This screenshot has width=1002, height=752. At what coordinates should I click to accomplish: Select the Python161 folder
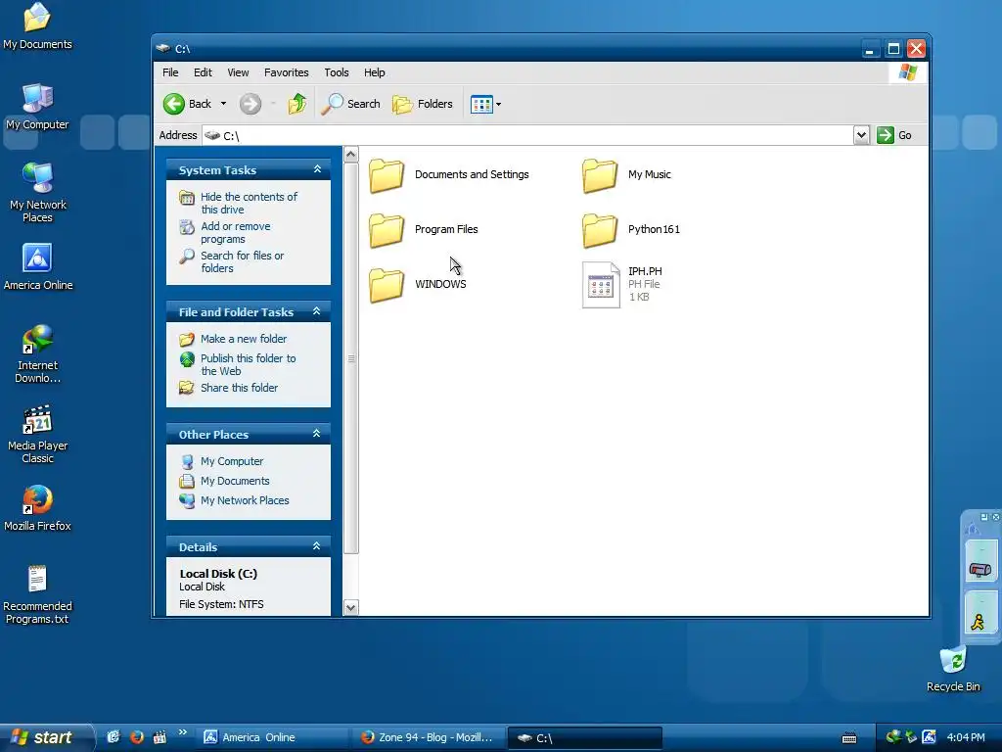click(631, 229)
